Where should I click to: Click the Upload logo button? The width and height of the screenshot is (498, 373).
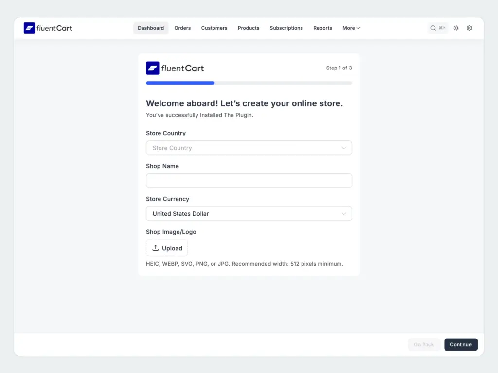pyautogui.click(x=167, y=248)
